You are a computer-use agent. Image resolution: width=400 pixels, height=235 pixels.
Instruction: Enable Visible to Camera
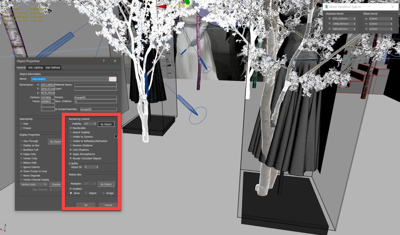71,137
